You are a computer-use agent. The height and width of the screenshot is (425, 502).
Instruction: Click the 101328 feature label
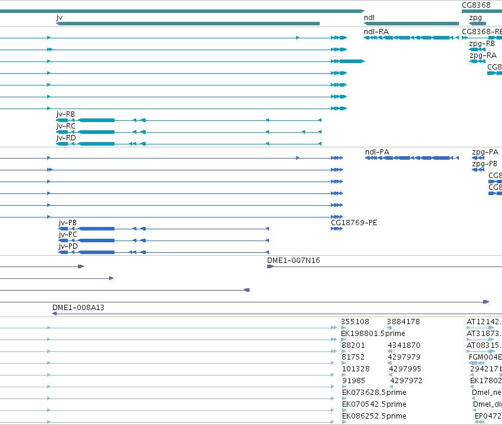click(356, 369)
